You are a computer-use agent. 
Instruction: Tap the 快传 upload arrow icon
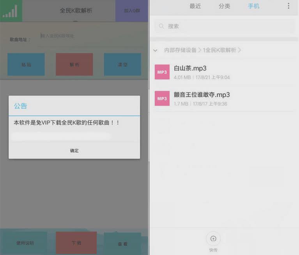click(213, 239)
